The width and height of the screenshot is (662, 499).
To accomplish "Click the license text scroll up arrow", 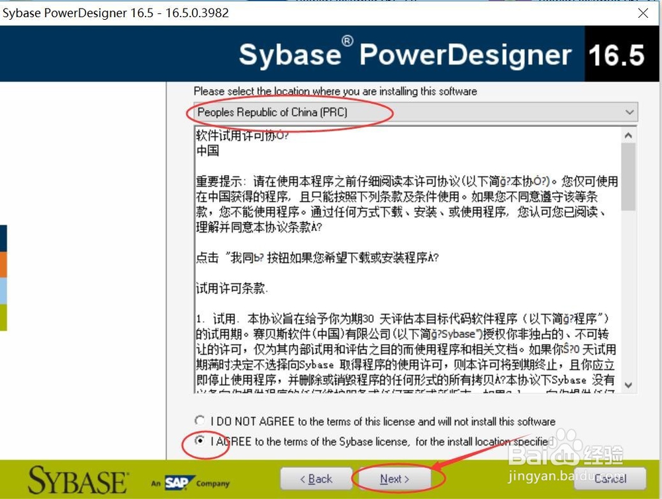I will 628,135.
